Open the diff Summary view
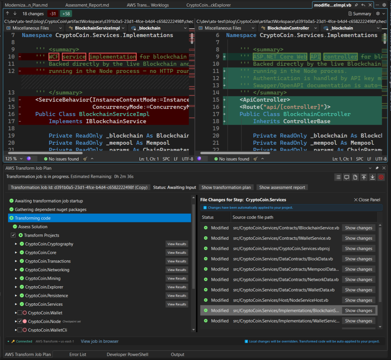Viewport: 391px width, 360px height. pyautogui.click(x=360, y=14)
